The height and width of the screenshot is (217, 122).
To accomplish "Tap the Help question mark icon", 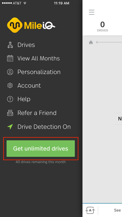I will point(10,99).
